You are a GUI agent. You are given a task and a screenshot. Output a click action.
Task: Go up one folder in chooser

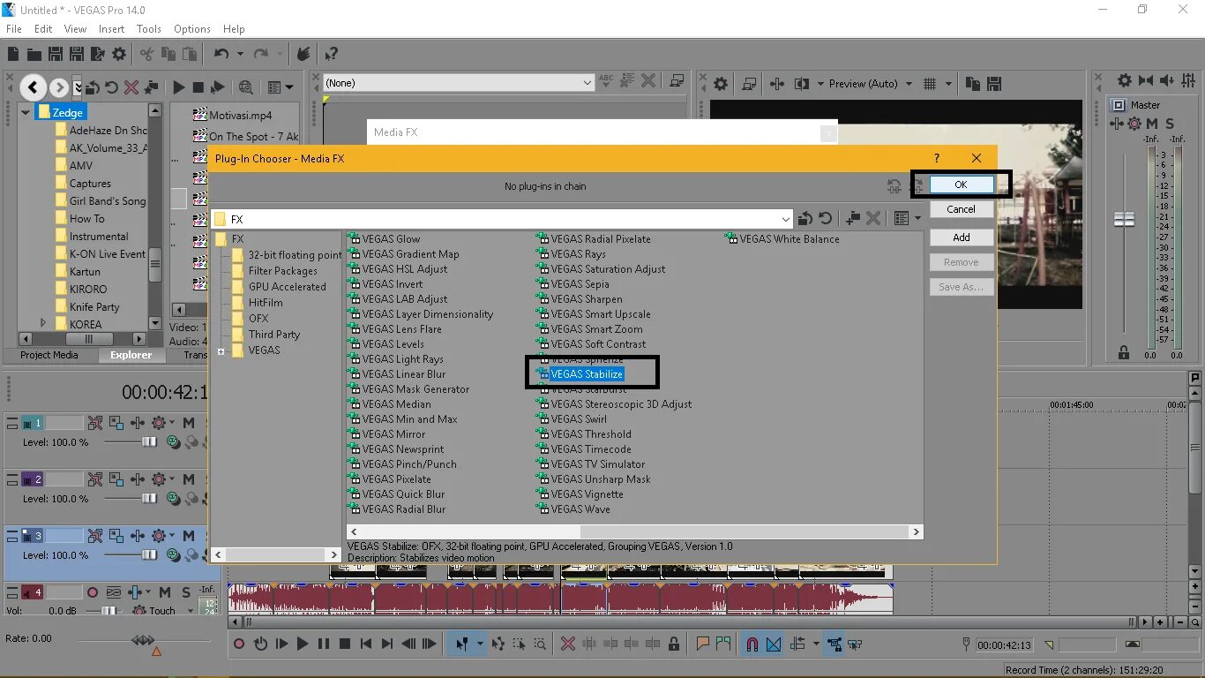coord(805,218)
